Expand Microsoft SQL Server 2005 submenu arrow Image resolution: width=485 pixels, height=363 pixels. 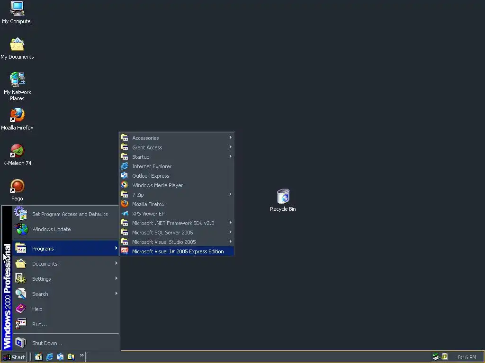(x=231, y=232)
